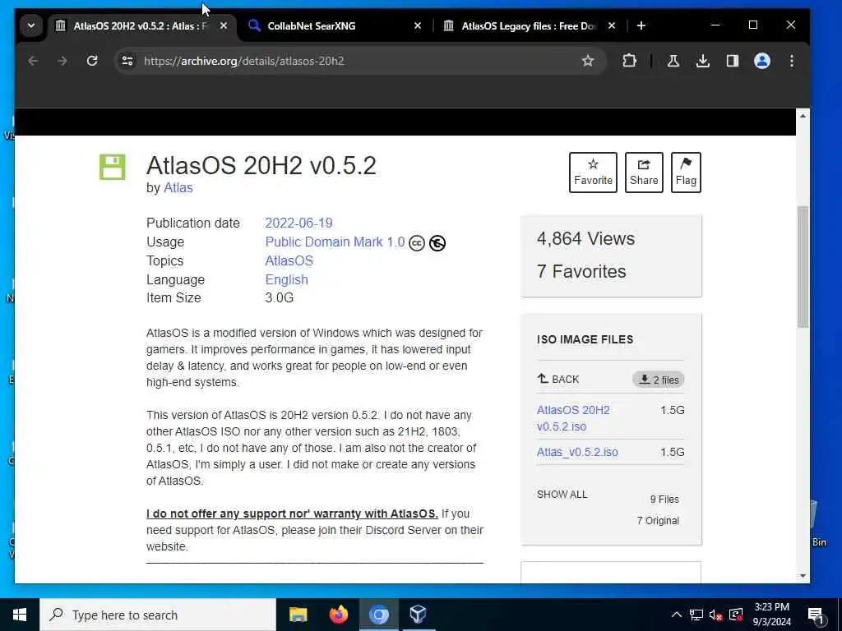View site information icon in address bar
Viewport: 842px width, 631px height.
[x=127, y=61]
